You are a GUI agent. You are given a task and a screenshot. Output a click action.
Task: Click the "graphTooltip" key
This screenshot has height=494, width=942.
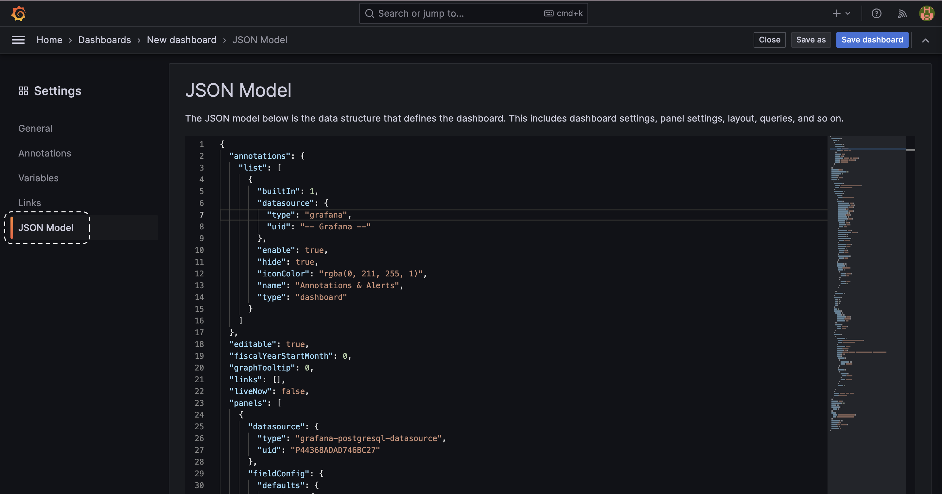262,368
